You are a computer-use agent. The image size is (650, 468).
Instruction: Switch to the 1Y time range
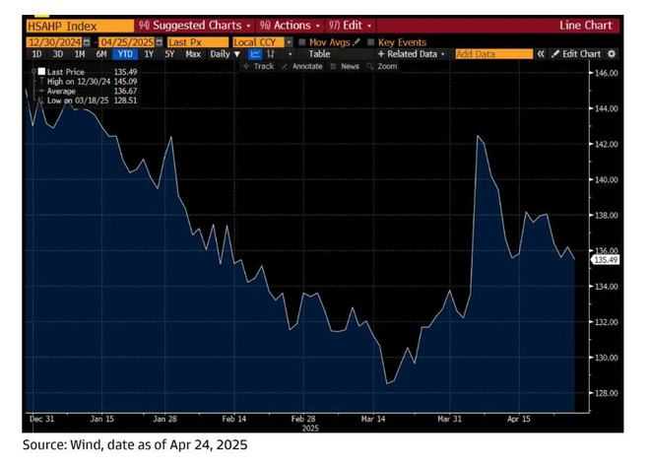click(149, 54)
